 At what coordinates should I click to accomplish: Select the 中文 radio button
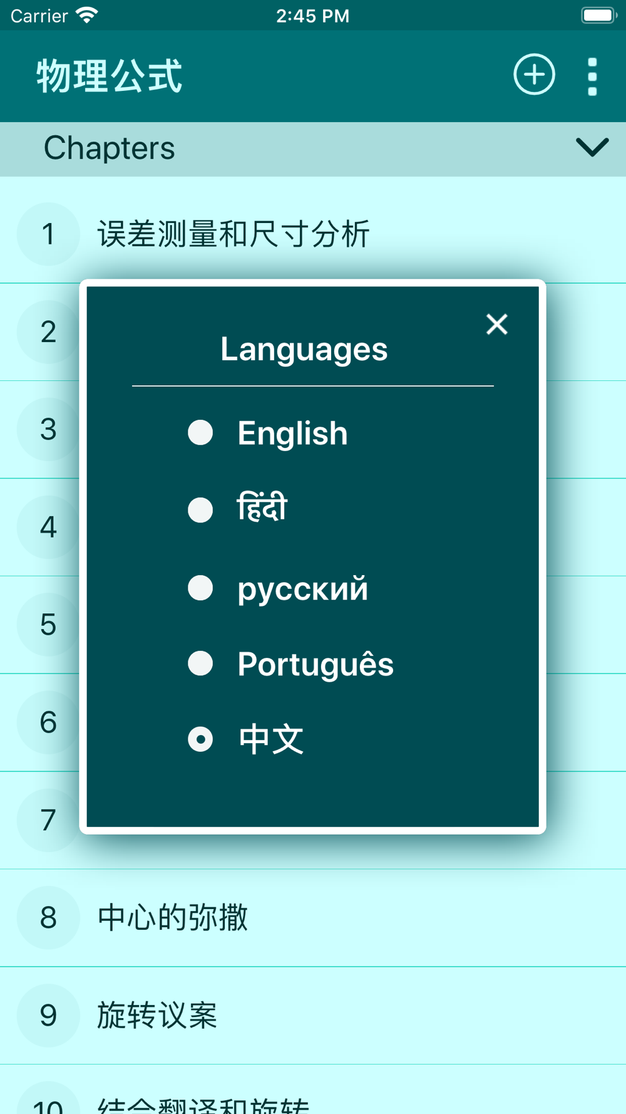click(200, 739)
